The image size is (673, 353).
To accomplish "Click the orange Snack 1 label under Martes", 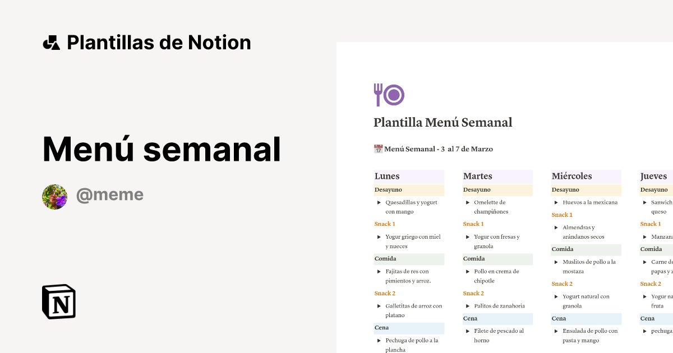I will point(473,224).
